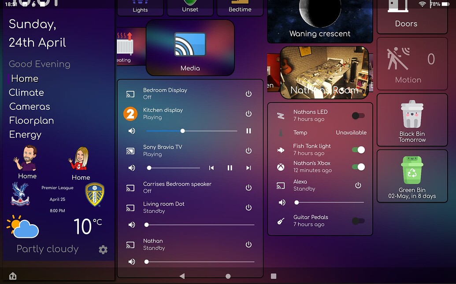Viewport: 456px width, 284px height.
Task: Click the settings gear in sidebar
Action: click(x=103, y=249)
